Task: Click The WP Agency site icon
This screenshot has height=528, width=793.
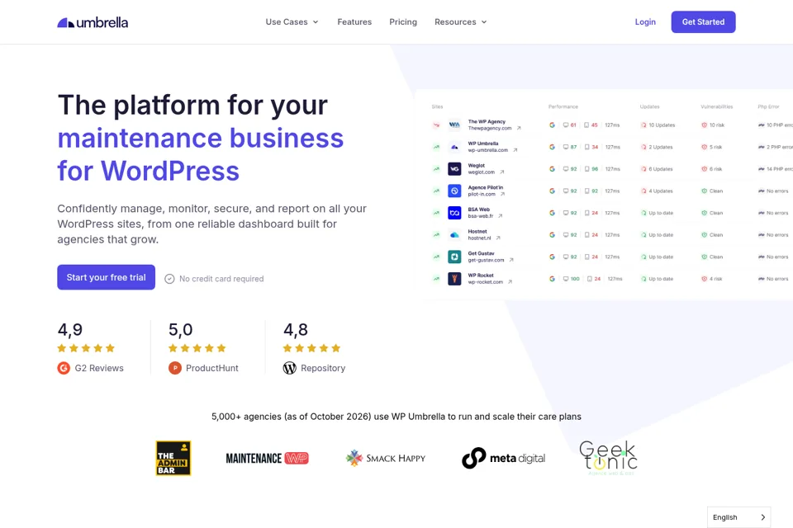Action: pos(454,125)
